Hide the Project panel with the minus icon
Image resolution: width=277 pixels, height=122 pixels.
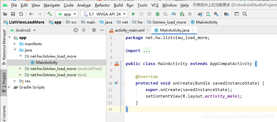(102, 30)
